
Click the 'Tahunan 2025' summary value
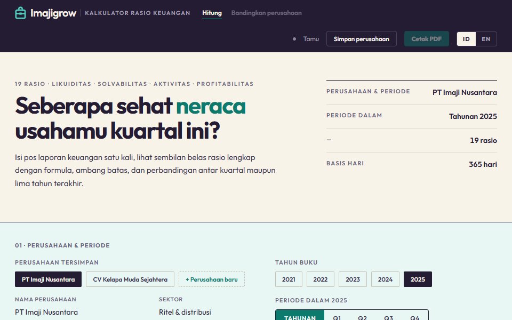(x=473, y=116)
